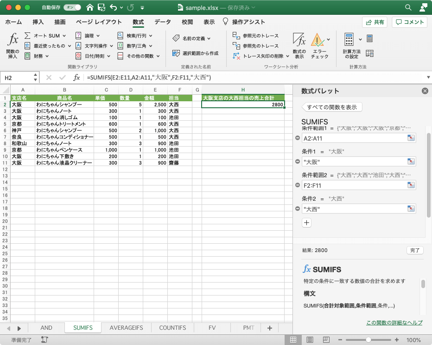Remove the "大阪" criteria argument
This screenshot has height=345, width=432.
coord(298,161)
